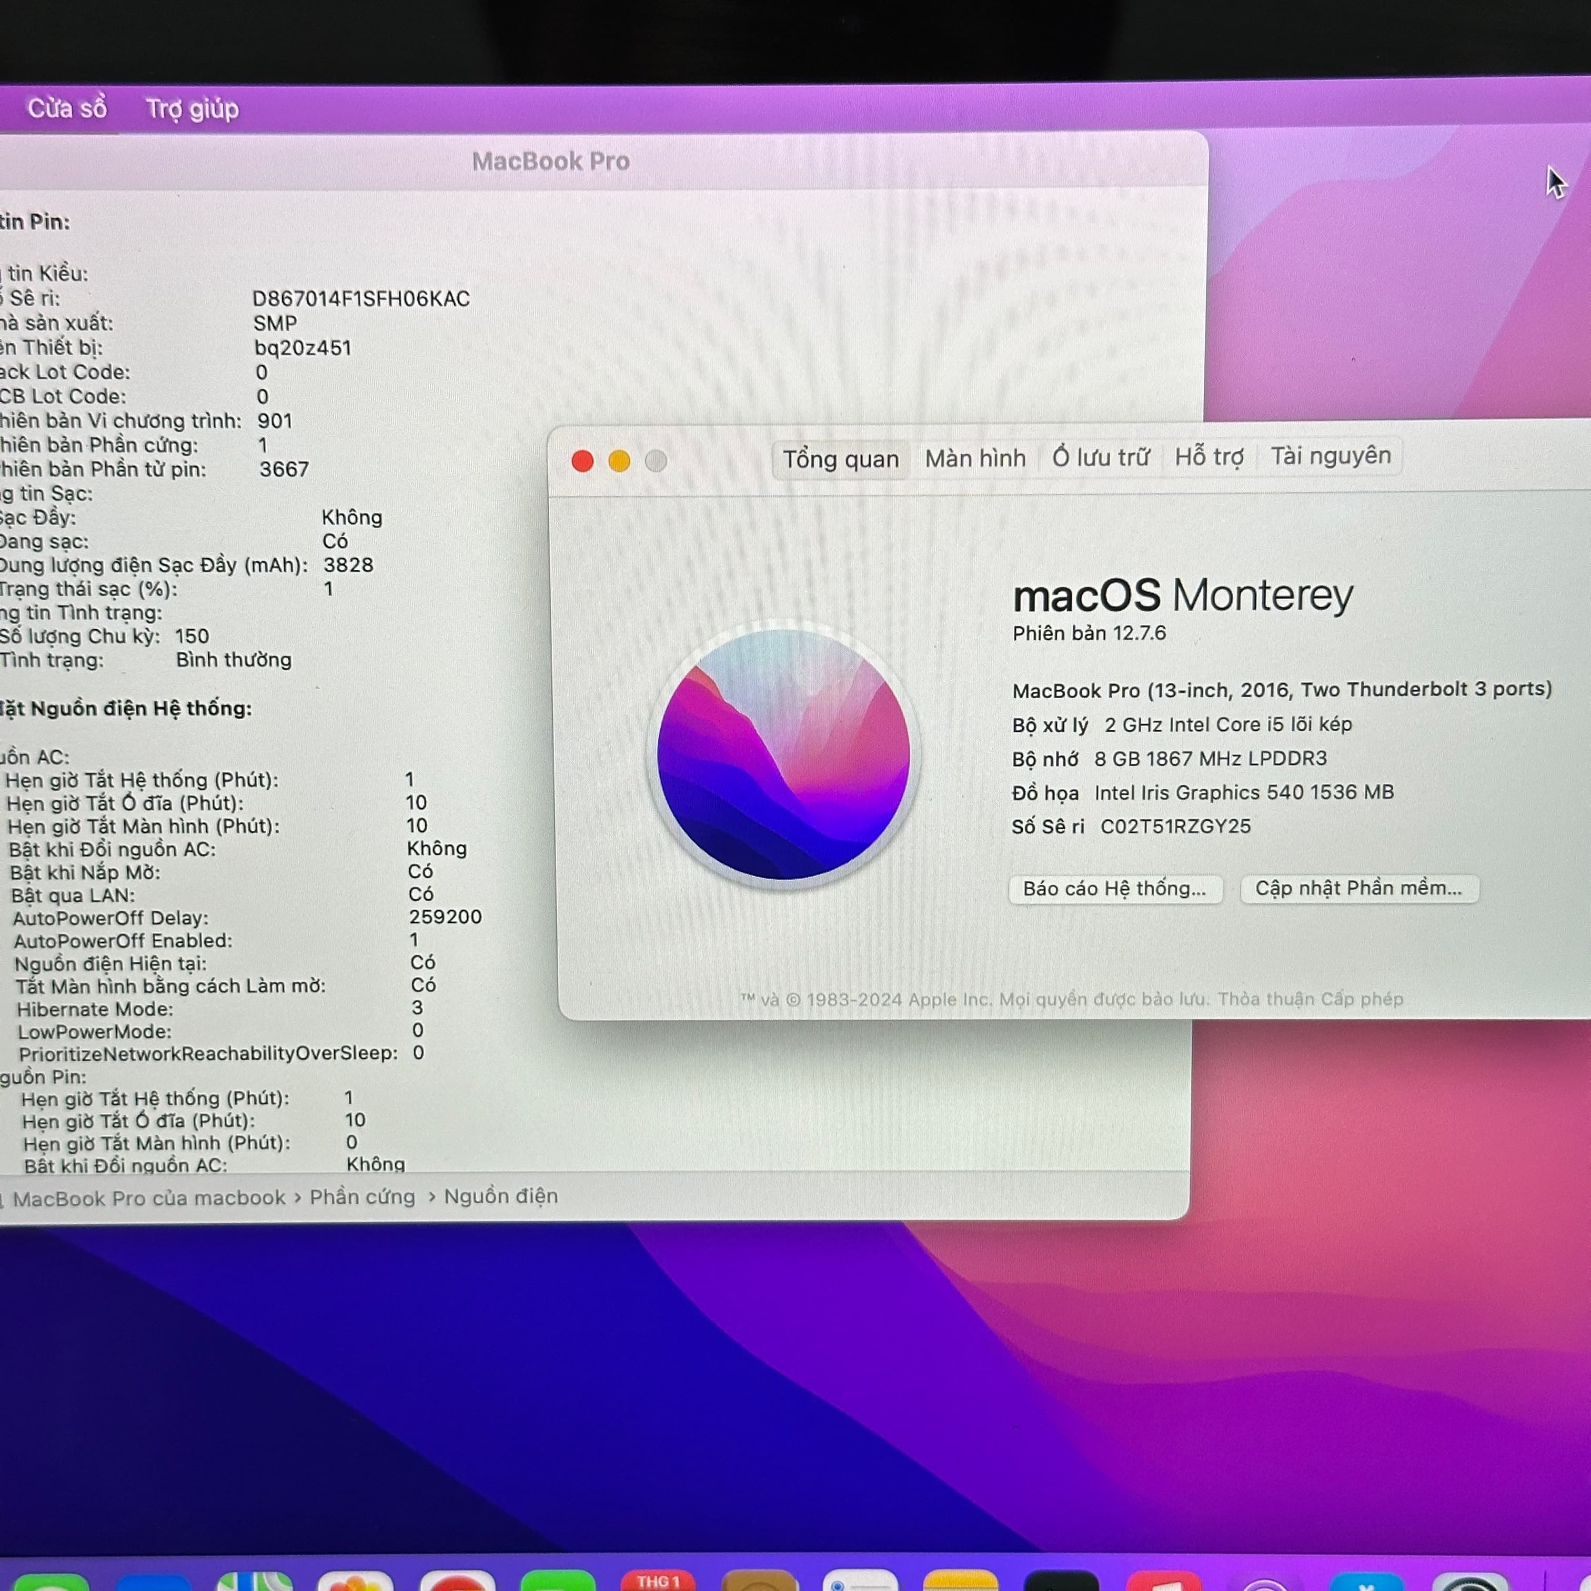This screenshot has height=1591, width=1591.
Task: Open the Photos app in the Dock
Action: [355, 1580]
